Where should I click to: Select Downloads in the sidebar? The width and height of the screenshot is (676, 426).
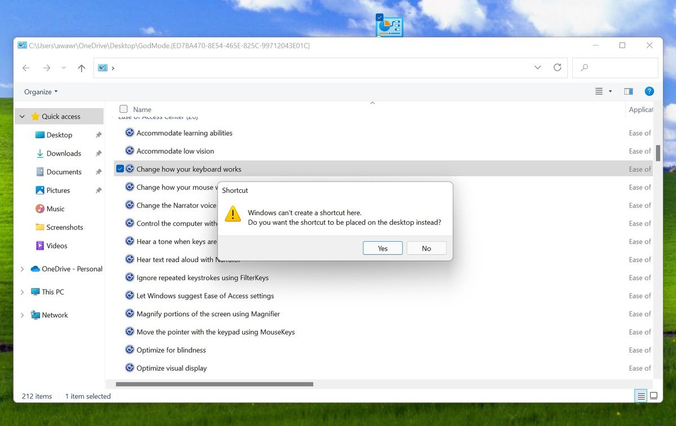pos(64,153)
